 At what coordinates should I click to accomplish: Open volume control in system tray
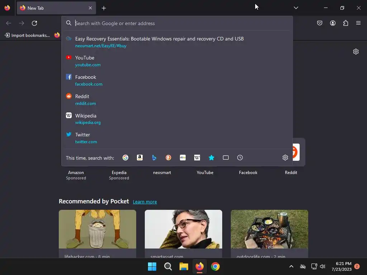point(323,266)
